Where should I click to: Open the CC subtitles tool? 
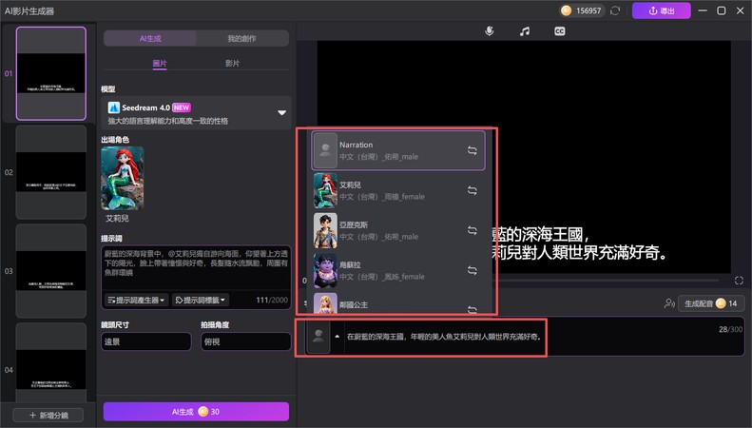(559, 31)
